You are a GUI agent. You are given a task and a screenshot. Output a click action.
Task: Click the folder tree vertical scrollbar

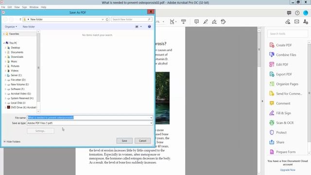(38, 68)
